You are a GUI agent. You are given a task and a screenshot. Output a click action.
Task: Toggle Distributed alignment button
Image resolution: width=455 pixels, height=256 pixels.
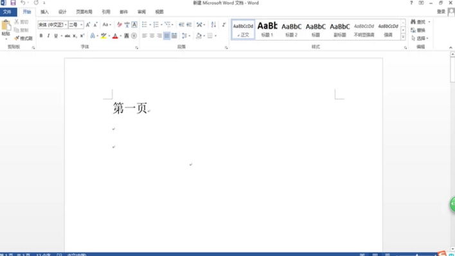174,36
